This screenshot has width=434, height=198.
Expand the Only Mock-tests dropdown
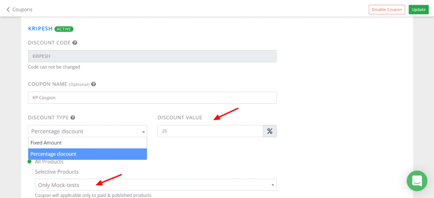click(156, 185)
